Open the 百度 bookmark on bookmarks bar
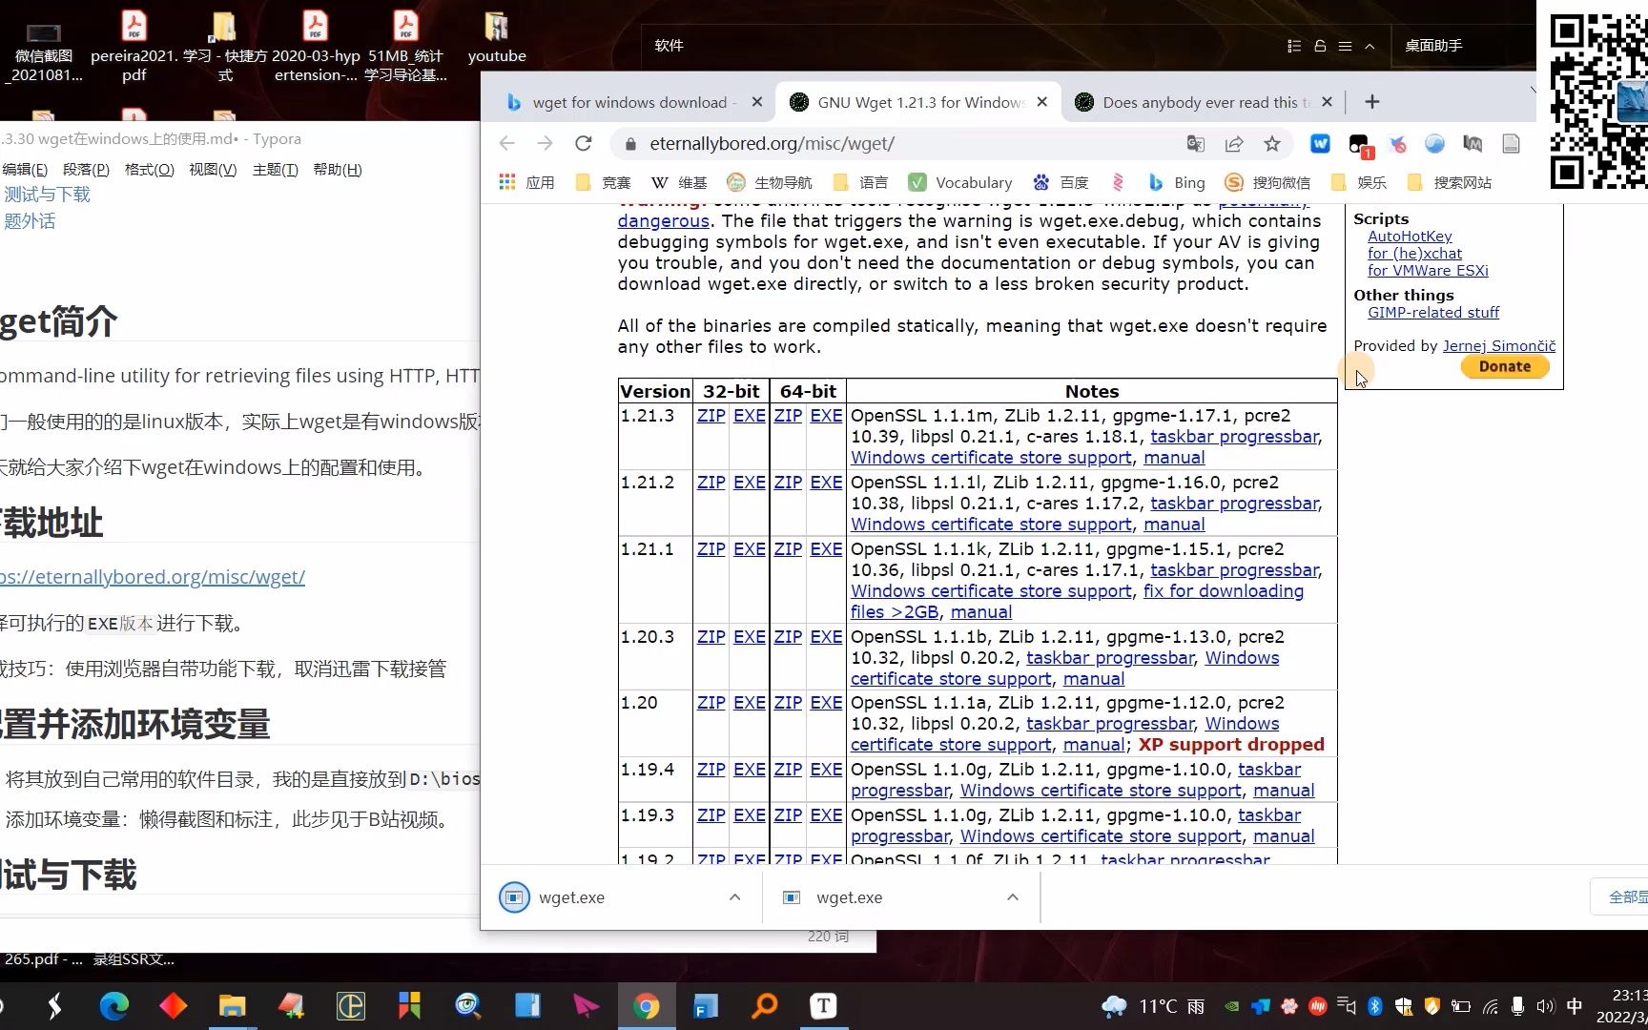The image size is (1648, 1030). pyautogui.click(x=1060, y=182)
